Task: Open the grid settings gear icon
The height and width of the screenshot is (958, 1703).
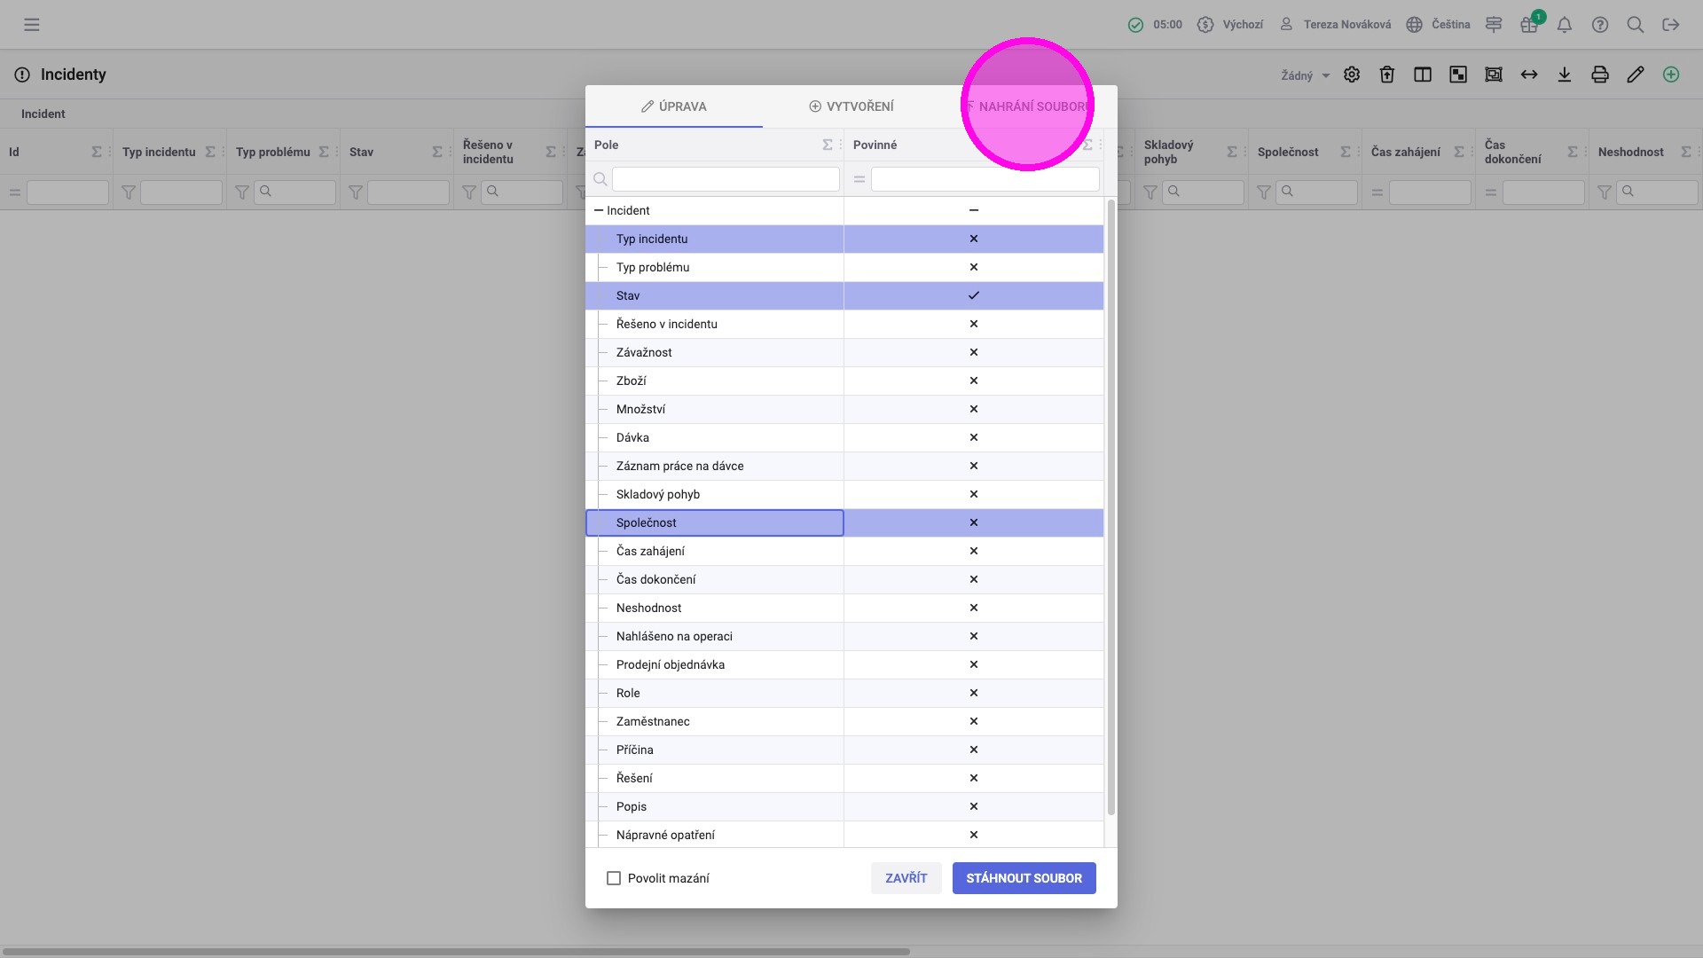Action: (x=1352, y=75)
